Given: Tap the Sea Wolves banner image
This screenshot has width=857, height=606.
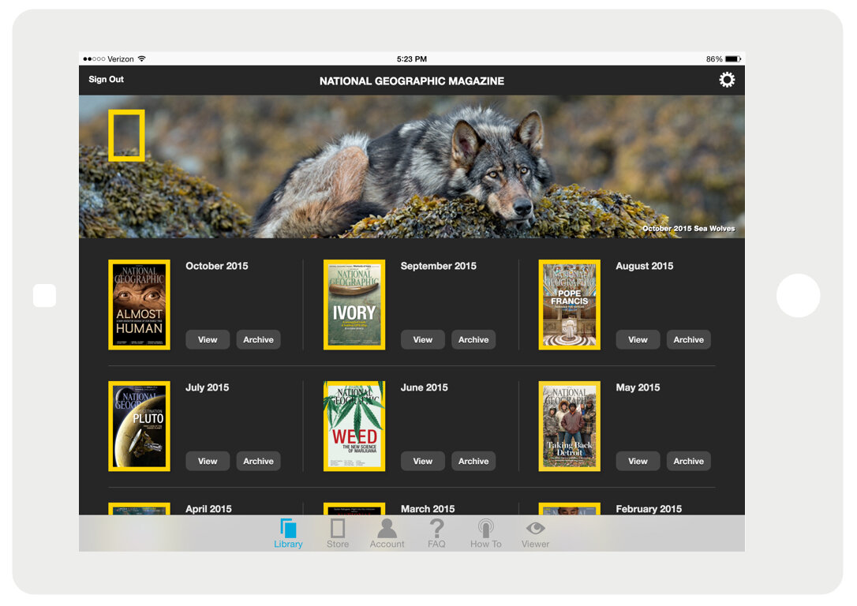Looking at the screenshot, I should pyautogui.click(x=412, y=166).
